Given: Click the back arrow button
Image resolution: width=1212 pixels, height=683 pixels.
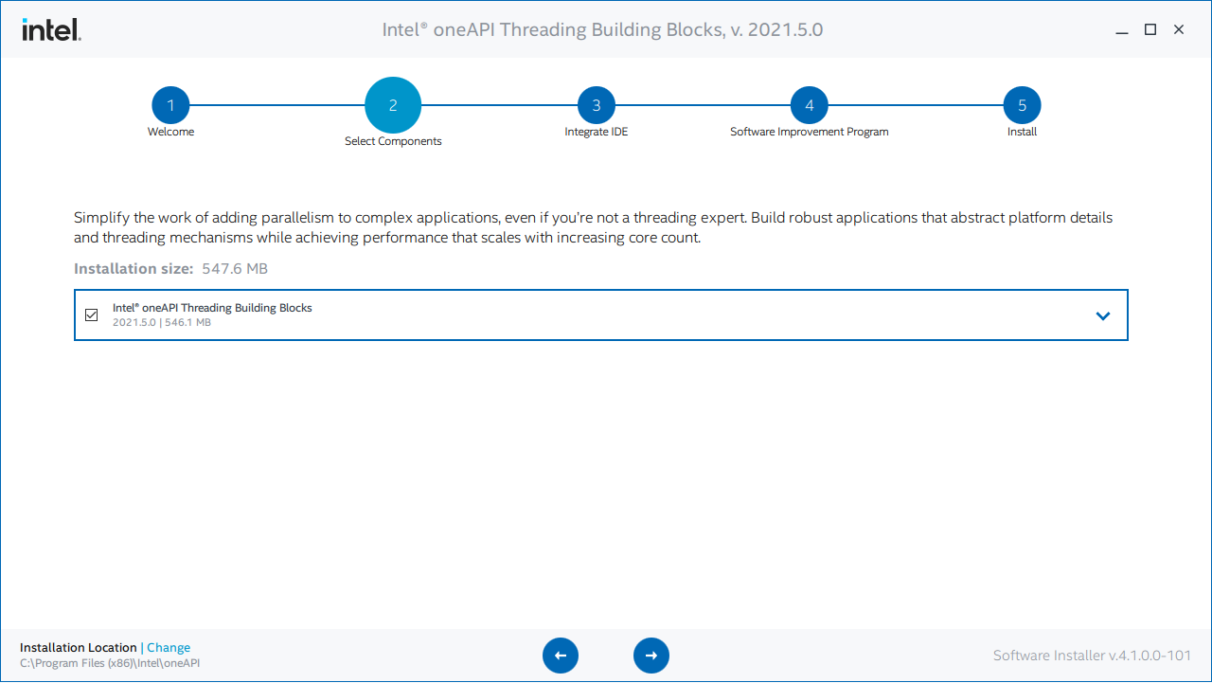Looking at the screenshot, I should (x=561, y=656).
